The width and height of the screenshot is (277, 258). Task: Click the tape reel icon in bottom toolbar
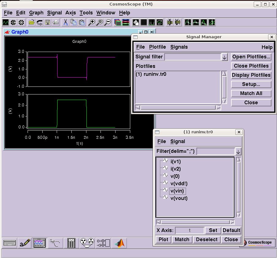pos(87,243)
